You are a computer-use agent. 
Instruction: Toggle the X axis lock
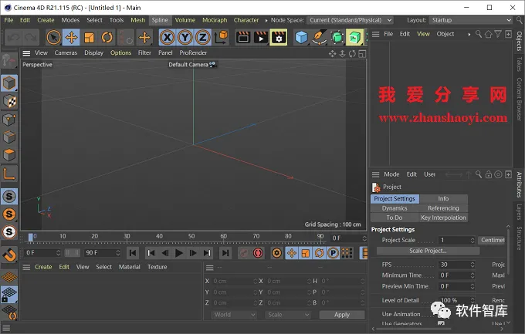(x=168, y=37)
